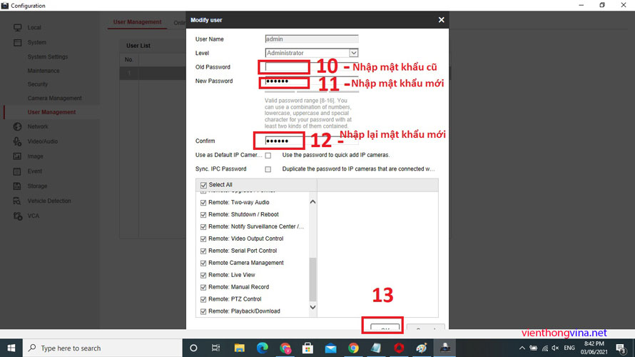The height and width of the screenshot is (357, 635).
Task: Launch File Explorer from taskbar
Action: [239, 348]
